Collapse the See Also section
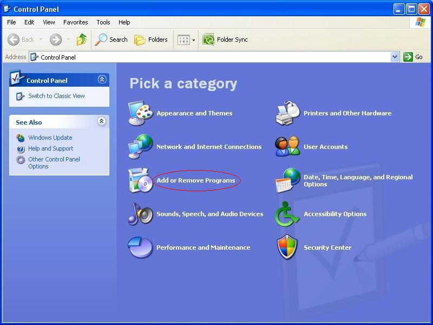433x325 pixels. 102,121
